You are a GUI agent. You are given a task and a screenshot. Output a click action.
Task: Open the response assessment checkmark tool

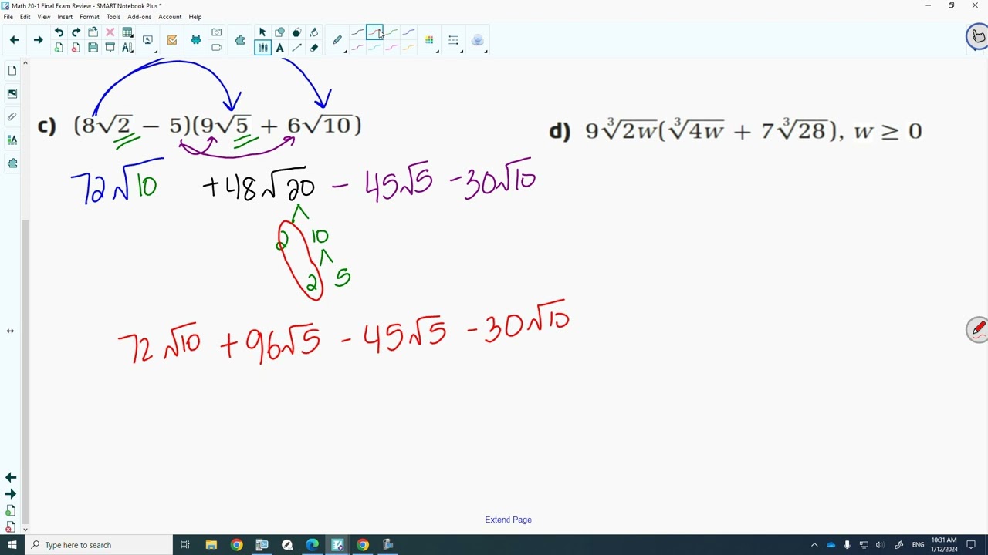(171, 40)
